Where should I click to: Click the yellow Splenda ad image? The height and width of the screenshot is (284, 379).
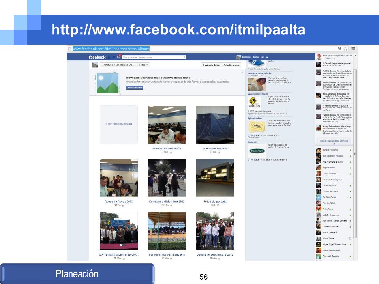[257, 126]
